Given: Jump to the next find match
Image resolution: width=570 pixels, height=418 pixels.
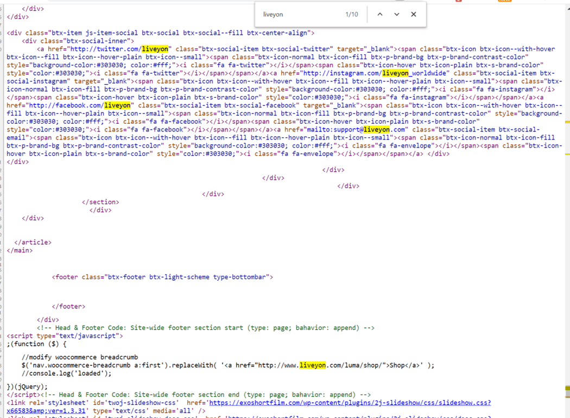Looking at the screenshot, I should point(397,14).
